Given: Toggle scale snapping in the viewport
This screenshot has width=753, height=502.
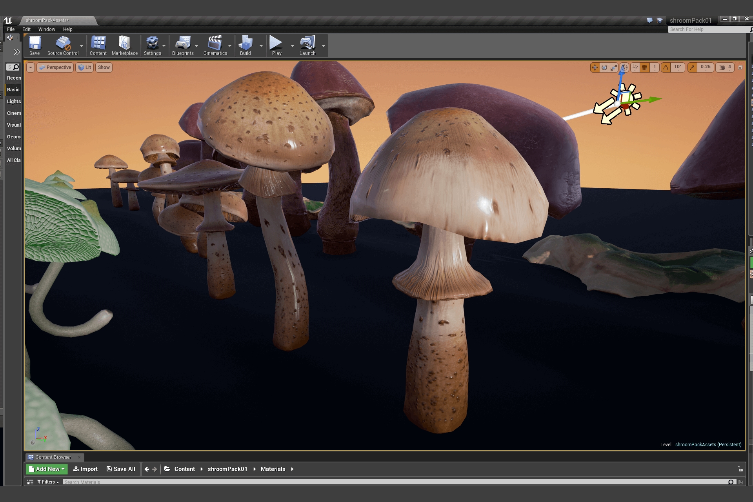Looking at the screenshot, I should (693, 67).
